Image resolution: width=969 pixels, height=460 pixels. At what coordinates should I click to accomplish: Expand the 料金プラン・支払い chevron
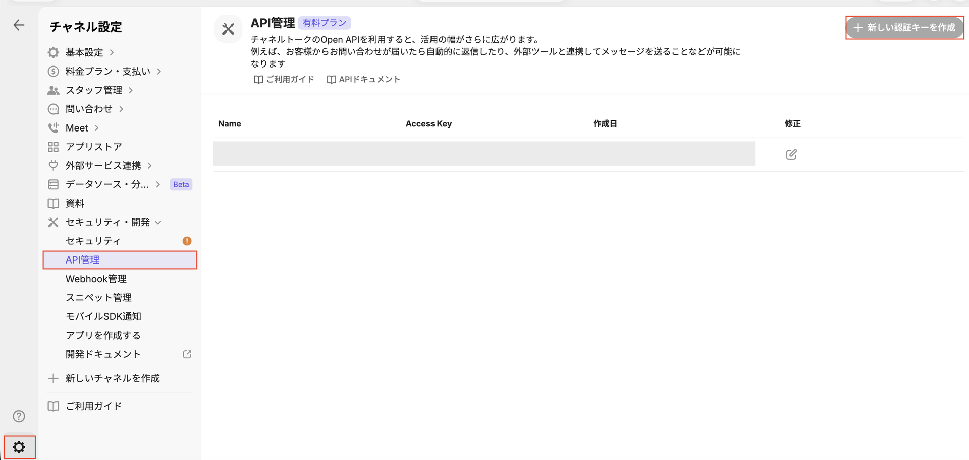click(x=159, y=71)
